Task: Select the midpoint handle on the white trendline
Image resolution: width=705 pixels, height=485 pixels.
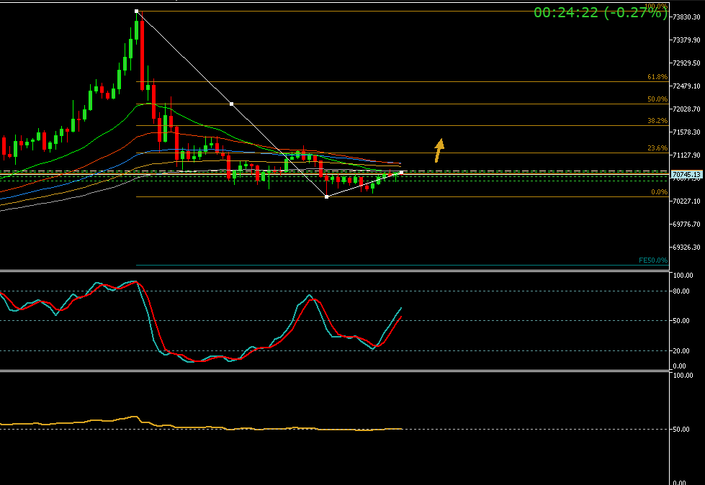Action: 231,104
